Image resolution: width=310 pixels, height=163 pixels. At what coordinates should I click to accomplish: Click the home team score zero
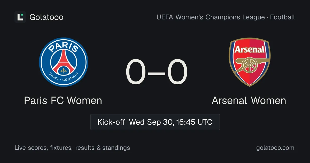pyautogui.click(x=136, y=72)
